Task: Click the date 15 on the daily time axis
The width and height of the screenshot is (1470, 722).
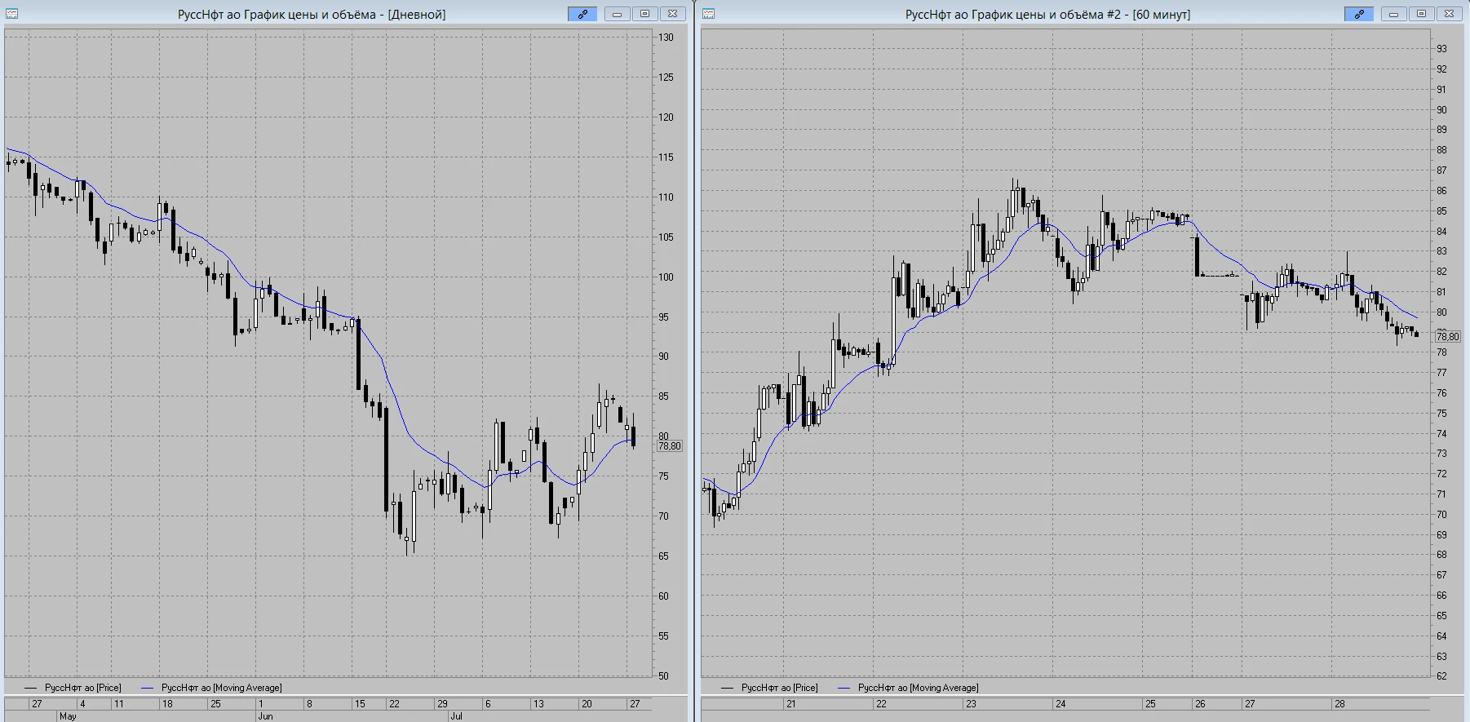Action: [x=360, y=703]
